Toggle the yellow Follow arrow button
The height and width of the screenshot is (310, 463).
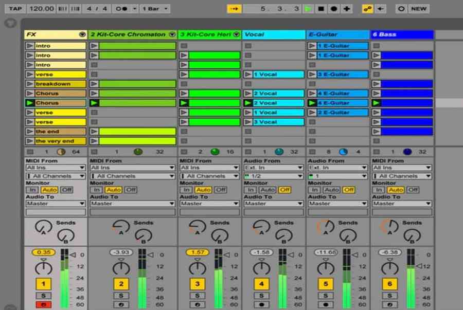coord(235,9)
